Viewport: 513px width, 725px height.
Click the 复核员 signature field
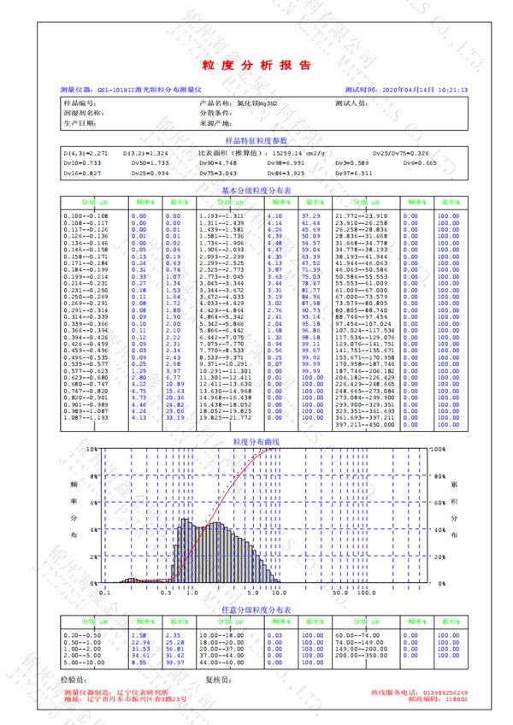click(221, 681)
